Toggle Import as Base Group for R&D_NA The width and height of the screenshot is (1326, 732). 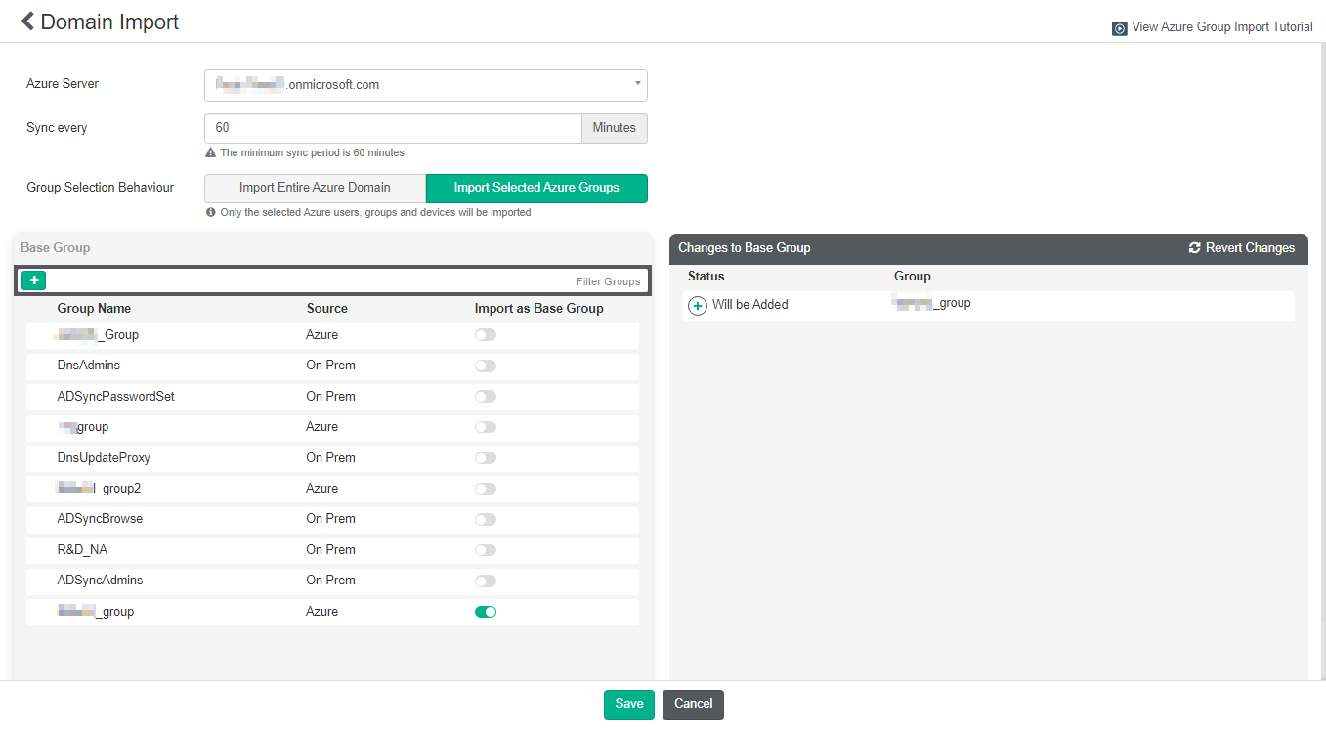[x=486, y=549]
